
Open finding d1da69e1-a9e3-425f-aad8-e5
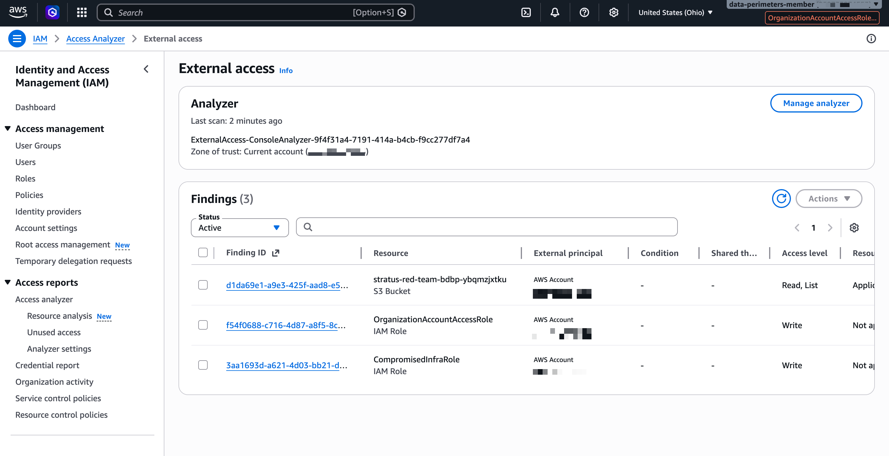tap(287, 285)
